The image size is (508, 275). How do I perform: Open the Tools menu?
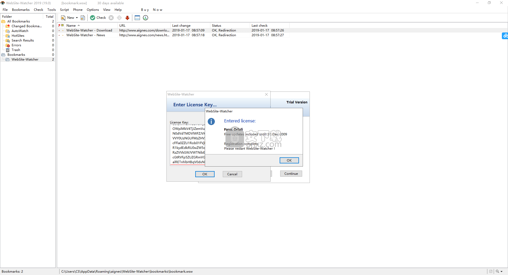pos(52,10)
